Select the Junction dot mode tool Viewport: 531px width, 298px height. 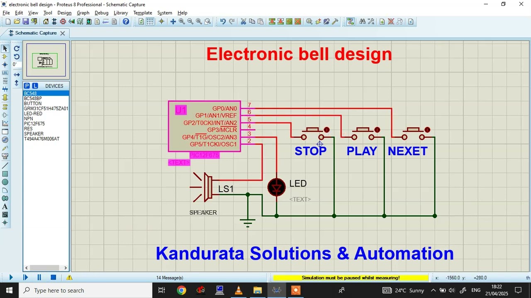click(x=5, y=65)
